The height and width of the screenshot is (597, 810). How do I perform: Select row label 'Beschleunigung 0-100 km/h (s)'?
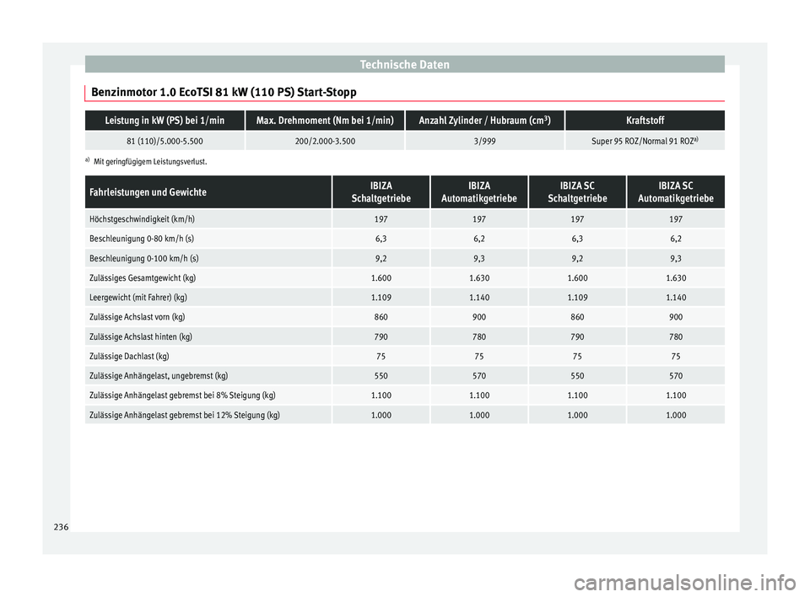pyautogui.click(x=143, y=258)
